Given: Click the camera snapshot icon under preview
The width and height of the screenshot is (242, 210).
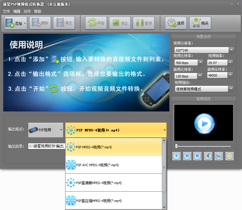Looking at the screenshot, I should 219,156.
